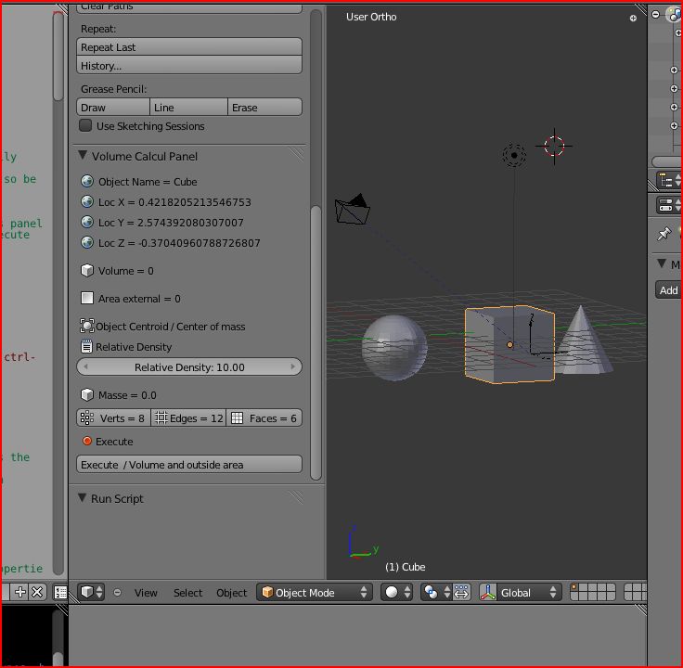This screenshot has height=668, width=683.
Task: Click cube icon beside Volume = 0
Action: 87,270
